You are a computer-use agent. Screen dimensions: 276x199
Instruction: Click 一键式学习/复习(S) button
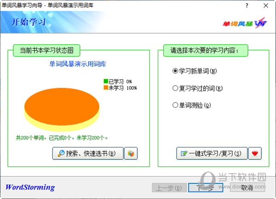click(212, 153)
